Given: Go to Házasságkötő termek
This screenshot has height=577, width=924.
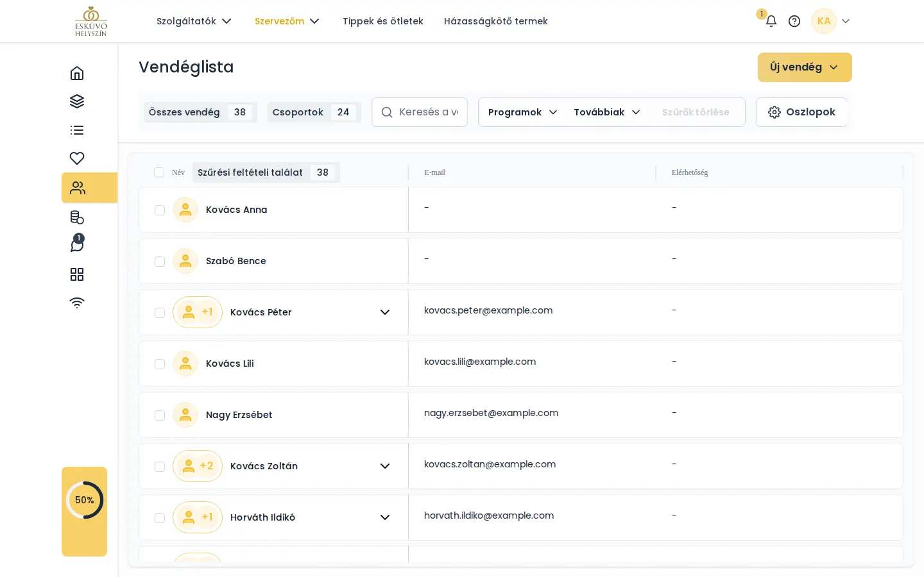Looking at the screenshot, I should click(x=496, y=21).
